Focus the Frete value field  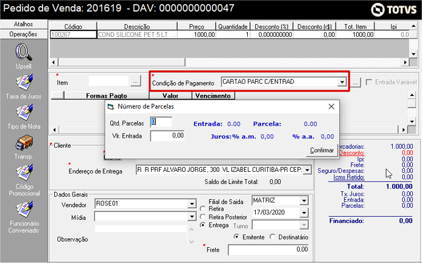click(x=268, y=250)
